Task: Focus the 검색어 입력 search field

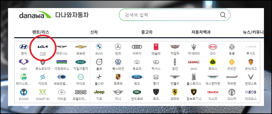Action: point(174,15)
